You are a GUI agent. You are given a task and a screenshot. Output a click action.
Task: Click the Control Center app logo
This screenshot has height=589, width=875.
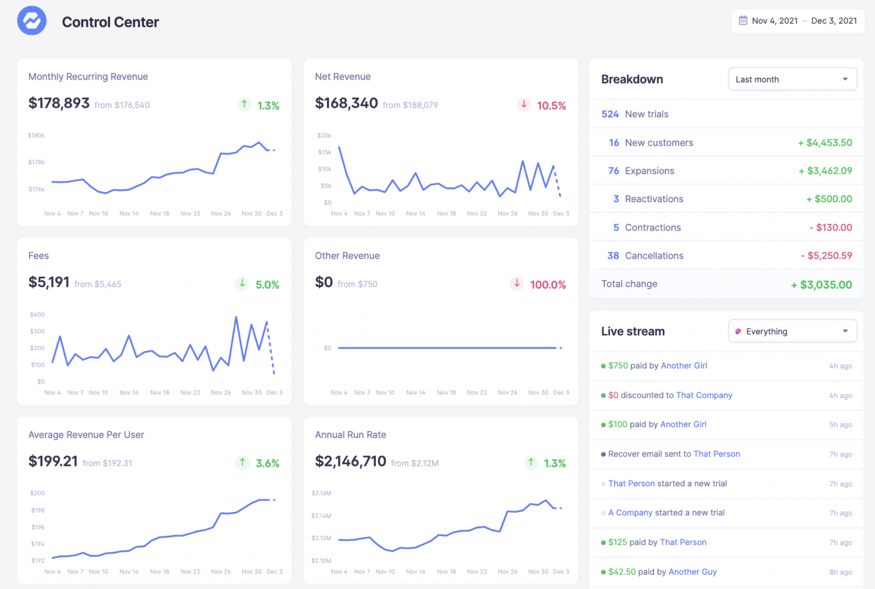click(x=31, y=21)
